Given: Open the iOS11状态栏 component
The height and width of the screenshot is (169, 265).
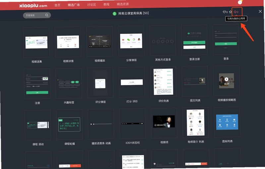Looking at the screenshot, I should tap(132, 124).
